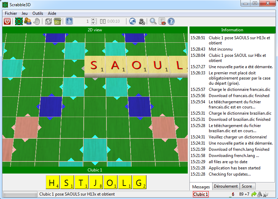Click the Scrabble3D icon in the title bar
Screen dimensions: 278x199
click(x=5, y=4)
